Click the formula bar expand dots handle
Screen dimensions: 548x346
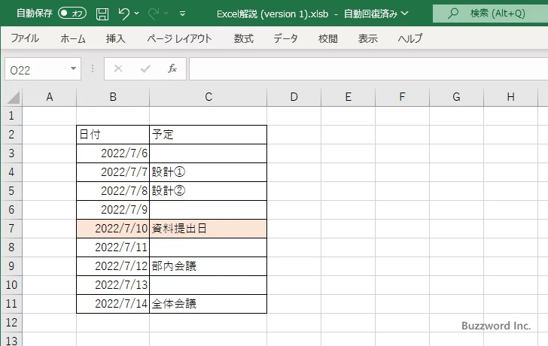93,68
